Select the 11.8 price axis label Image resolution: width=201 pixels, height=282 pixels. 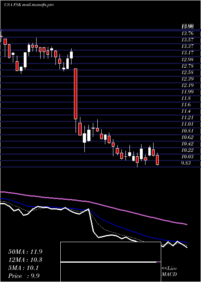186,98
